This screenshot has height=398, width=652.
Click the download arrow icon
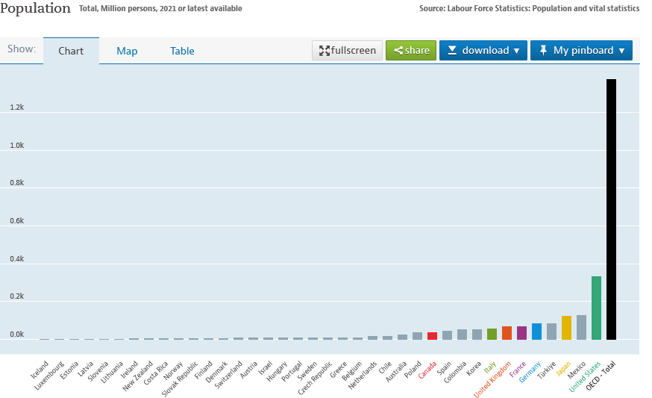(451, 51)
